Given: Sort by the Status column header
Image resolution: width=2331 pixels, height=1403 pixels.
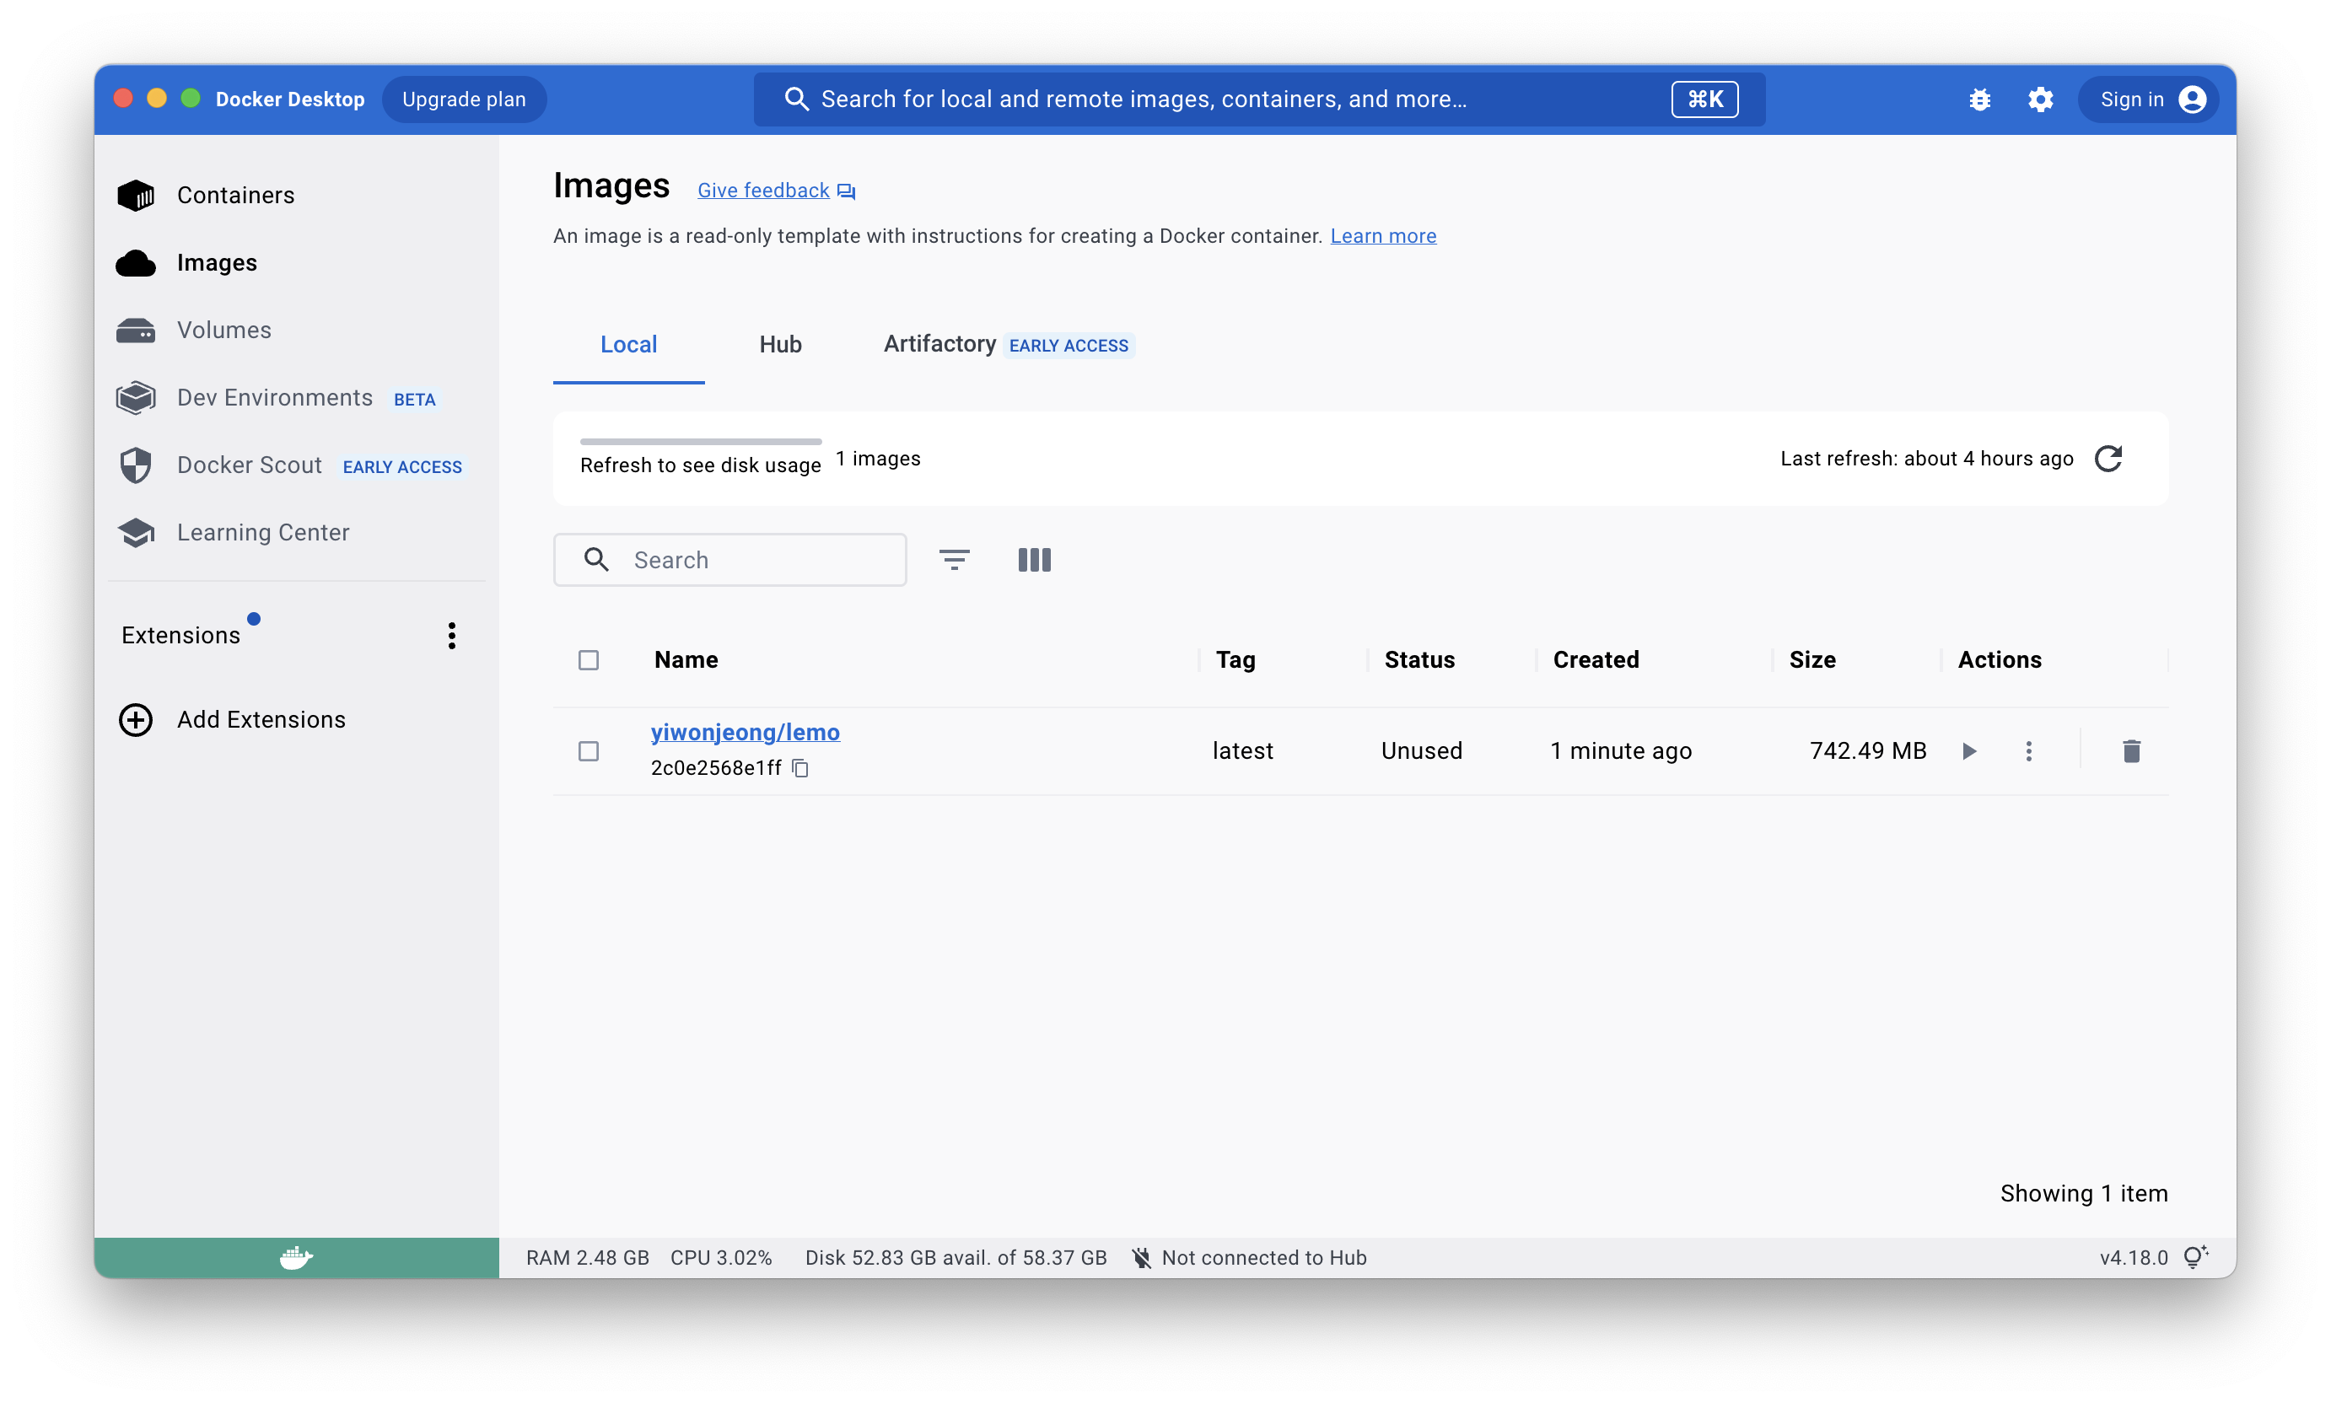Looking at the screenshot, I should tap(1419, 660).
